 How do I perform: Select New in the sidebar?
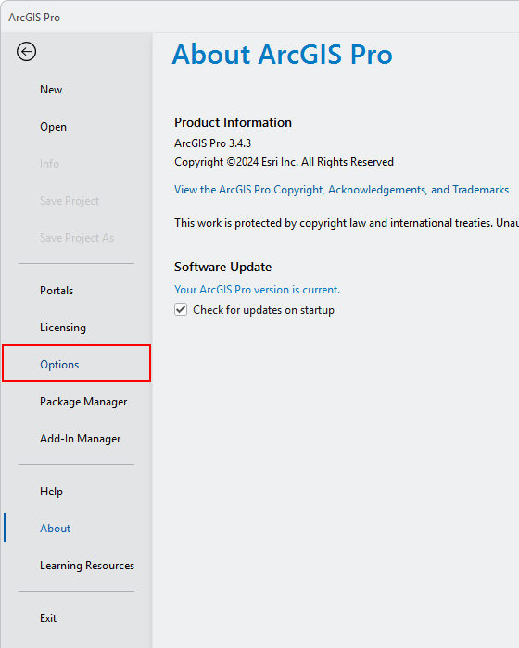51,90
